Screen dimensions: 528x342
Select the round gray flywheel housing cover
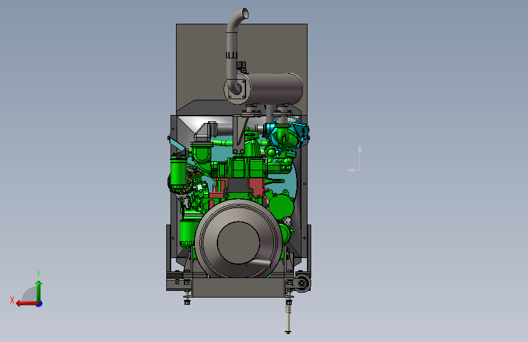point(238,239)
